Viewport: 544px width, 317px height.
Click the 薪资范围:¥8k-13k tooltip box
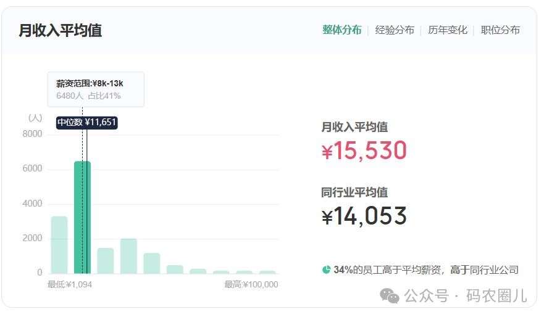click(x=96, y=89)
